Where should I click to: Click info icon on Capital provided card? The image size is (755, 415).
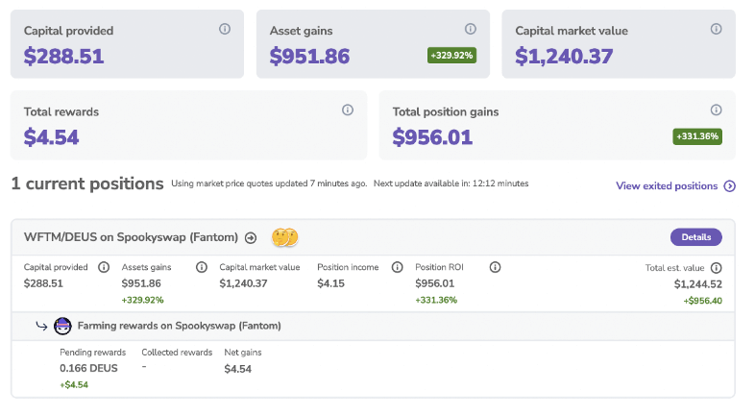[x=225, y=29]
